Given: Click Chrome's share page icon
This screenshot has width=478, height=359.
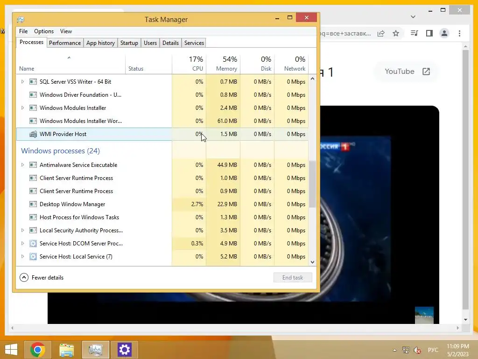Looking at the screenshot, I should point(381,33).
